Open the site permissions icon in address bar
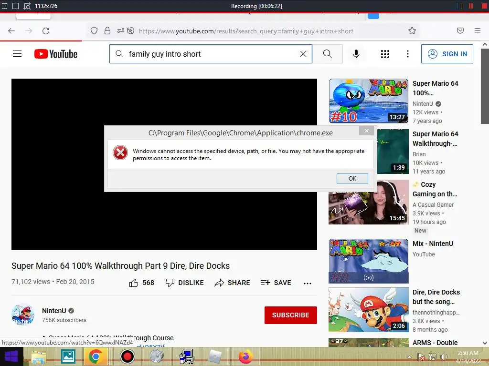 coord(121,30)
